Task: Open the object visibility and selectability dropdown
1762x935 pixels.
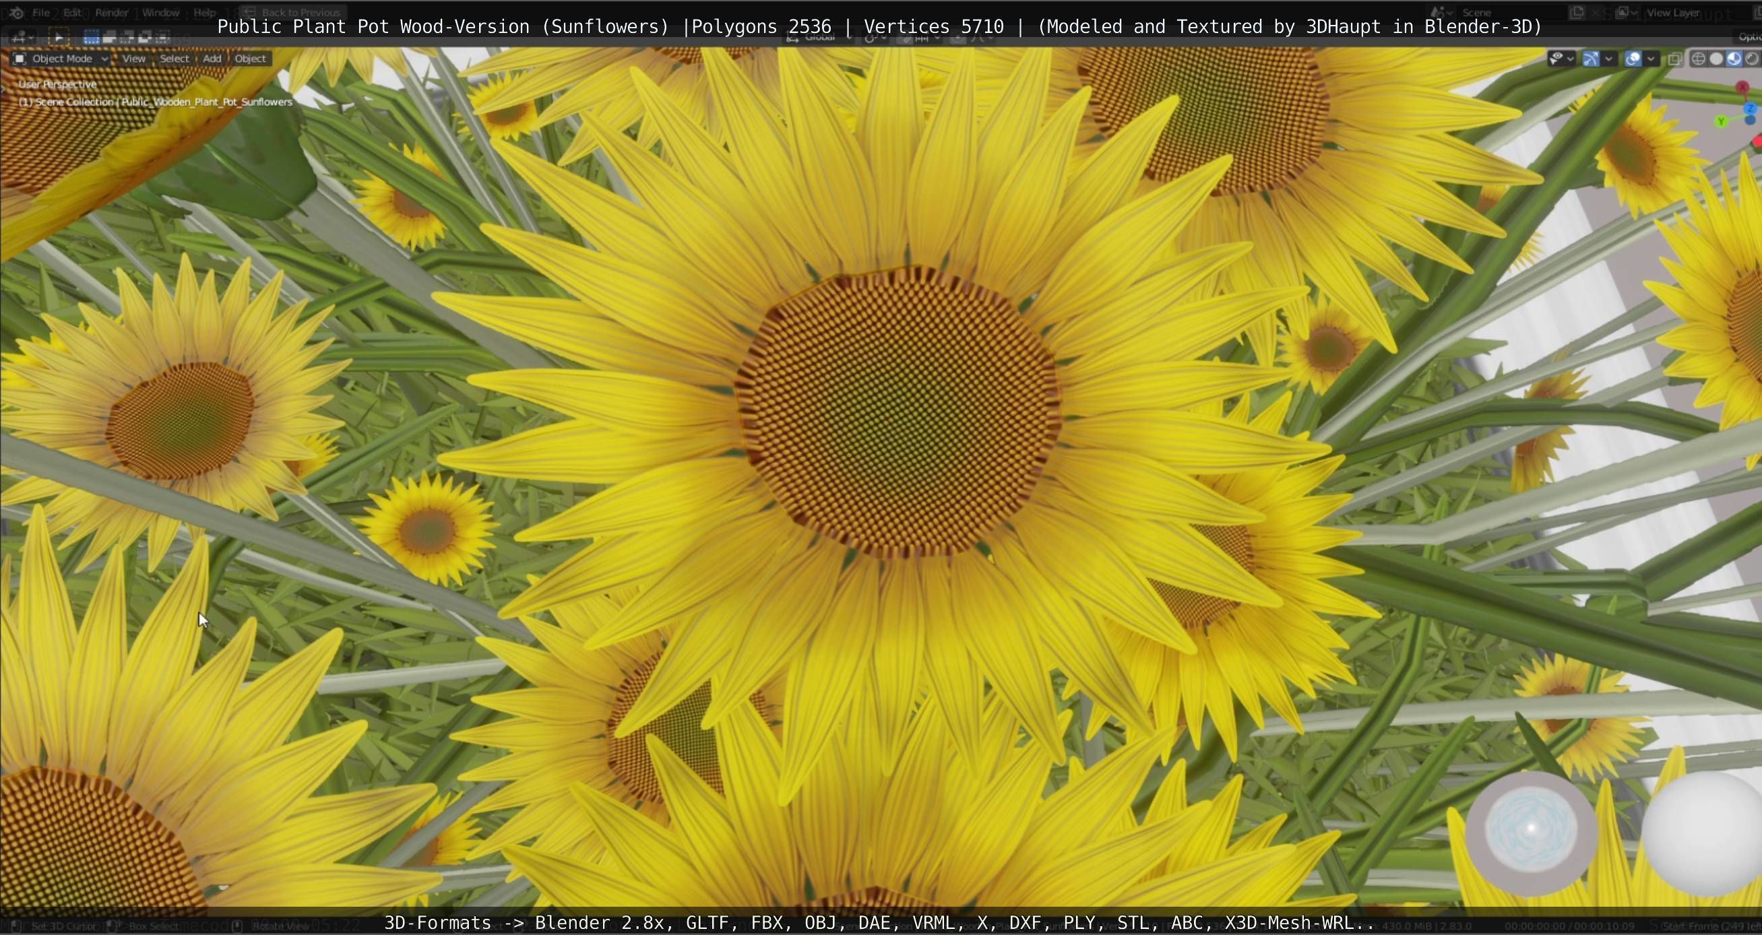Action: pos(1561,59)
